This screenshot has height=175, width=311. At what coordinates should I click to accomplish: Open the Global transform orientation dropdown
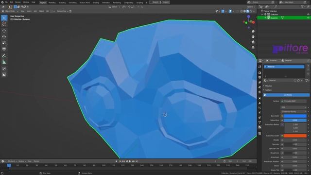click(115, 7)
